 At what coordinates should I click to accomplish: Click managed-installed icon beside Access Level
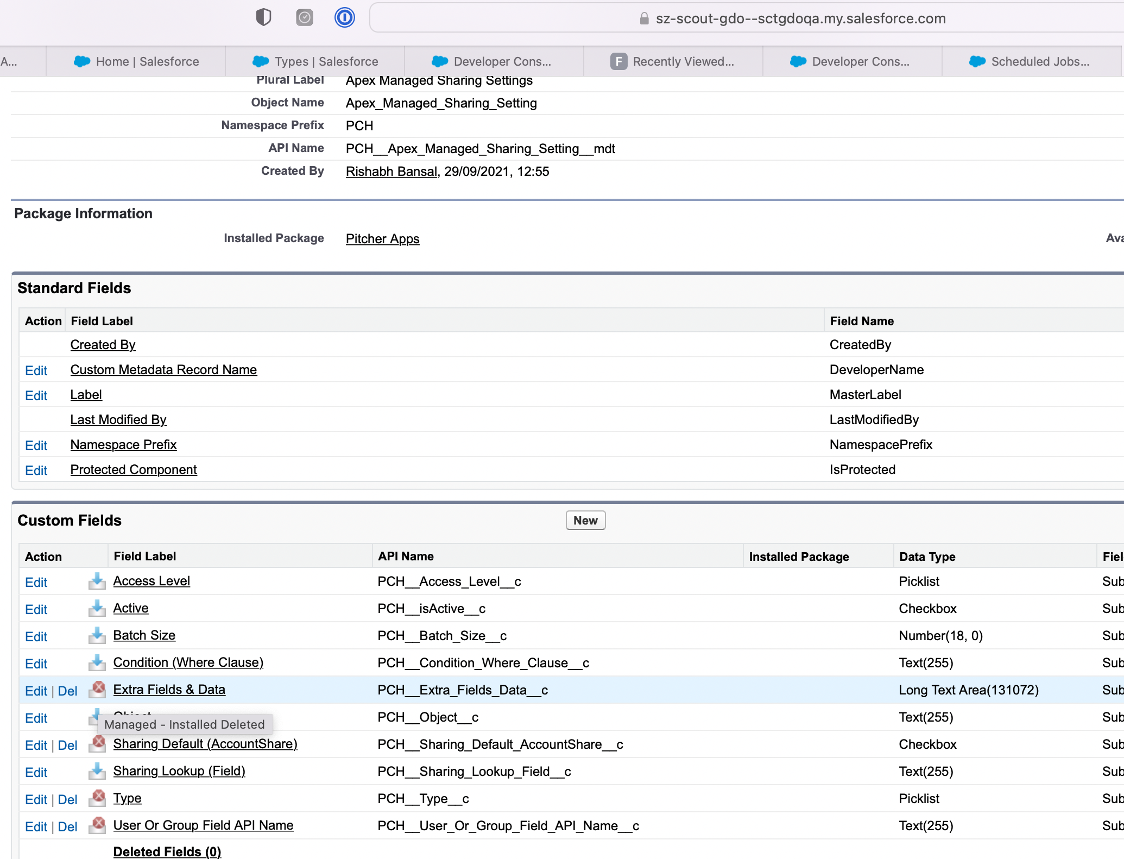coord(97,581)
